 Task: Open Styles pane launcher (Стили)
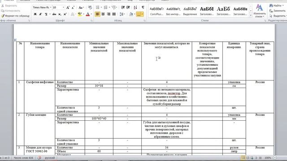coord(265,21)
